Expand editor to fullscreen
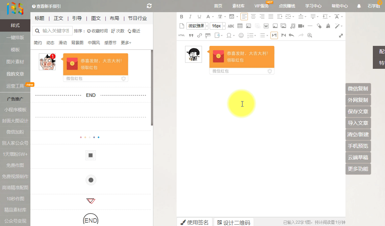Screen dimensions: 385x226 (x=341, y=35)
